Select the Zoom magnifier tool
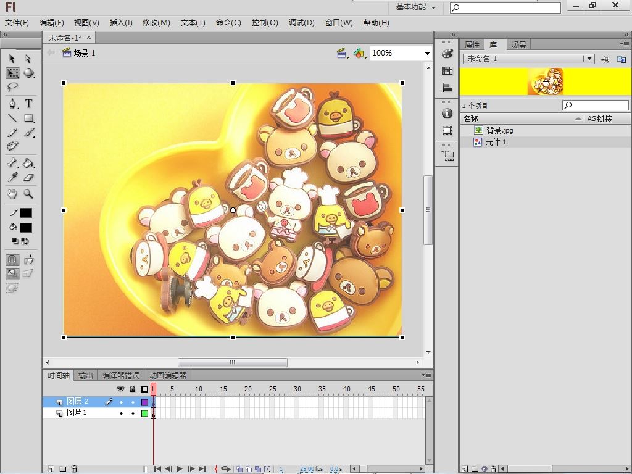The height and width of the screenshot is (474, 632). click(28, 194)
